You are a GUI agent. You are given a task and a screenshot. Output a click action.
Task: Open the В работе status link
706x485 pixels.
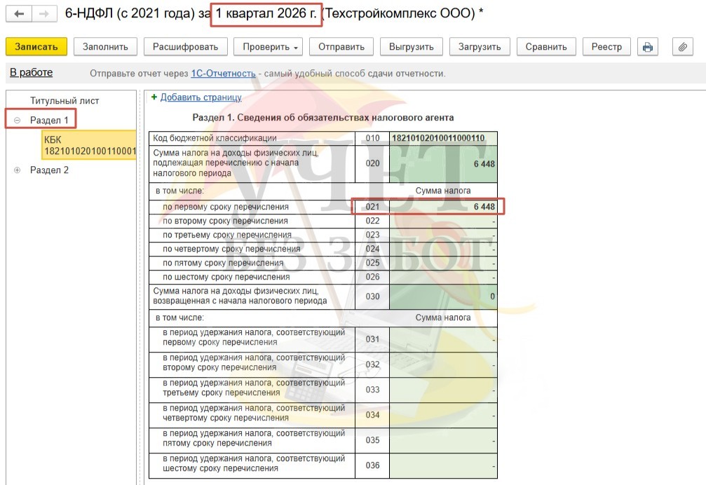(x=31, y=73)
